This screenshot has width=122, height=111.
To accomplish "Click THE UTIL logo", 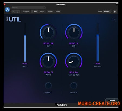I will (x=14, y=19).
